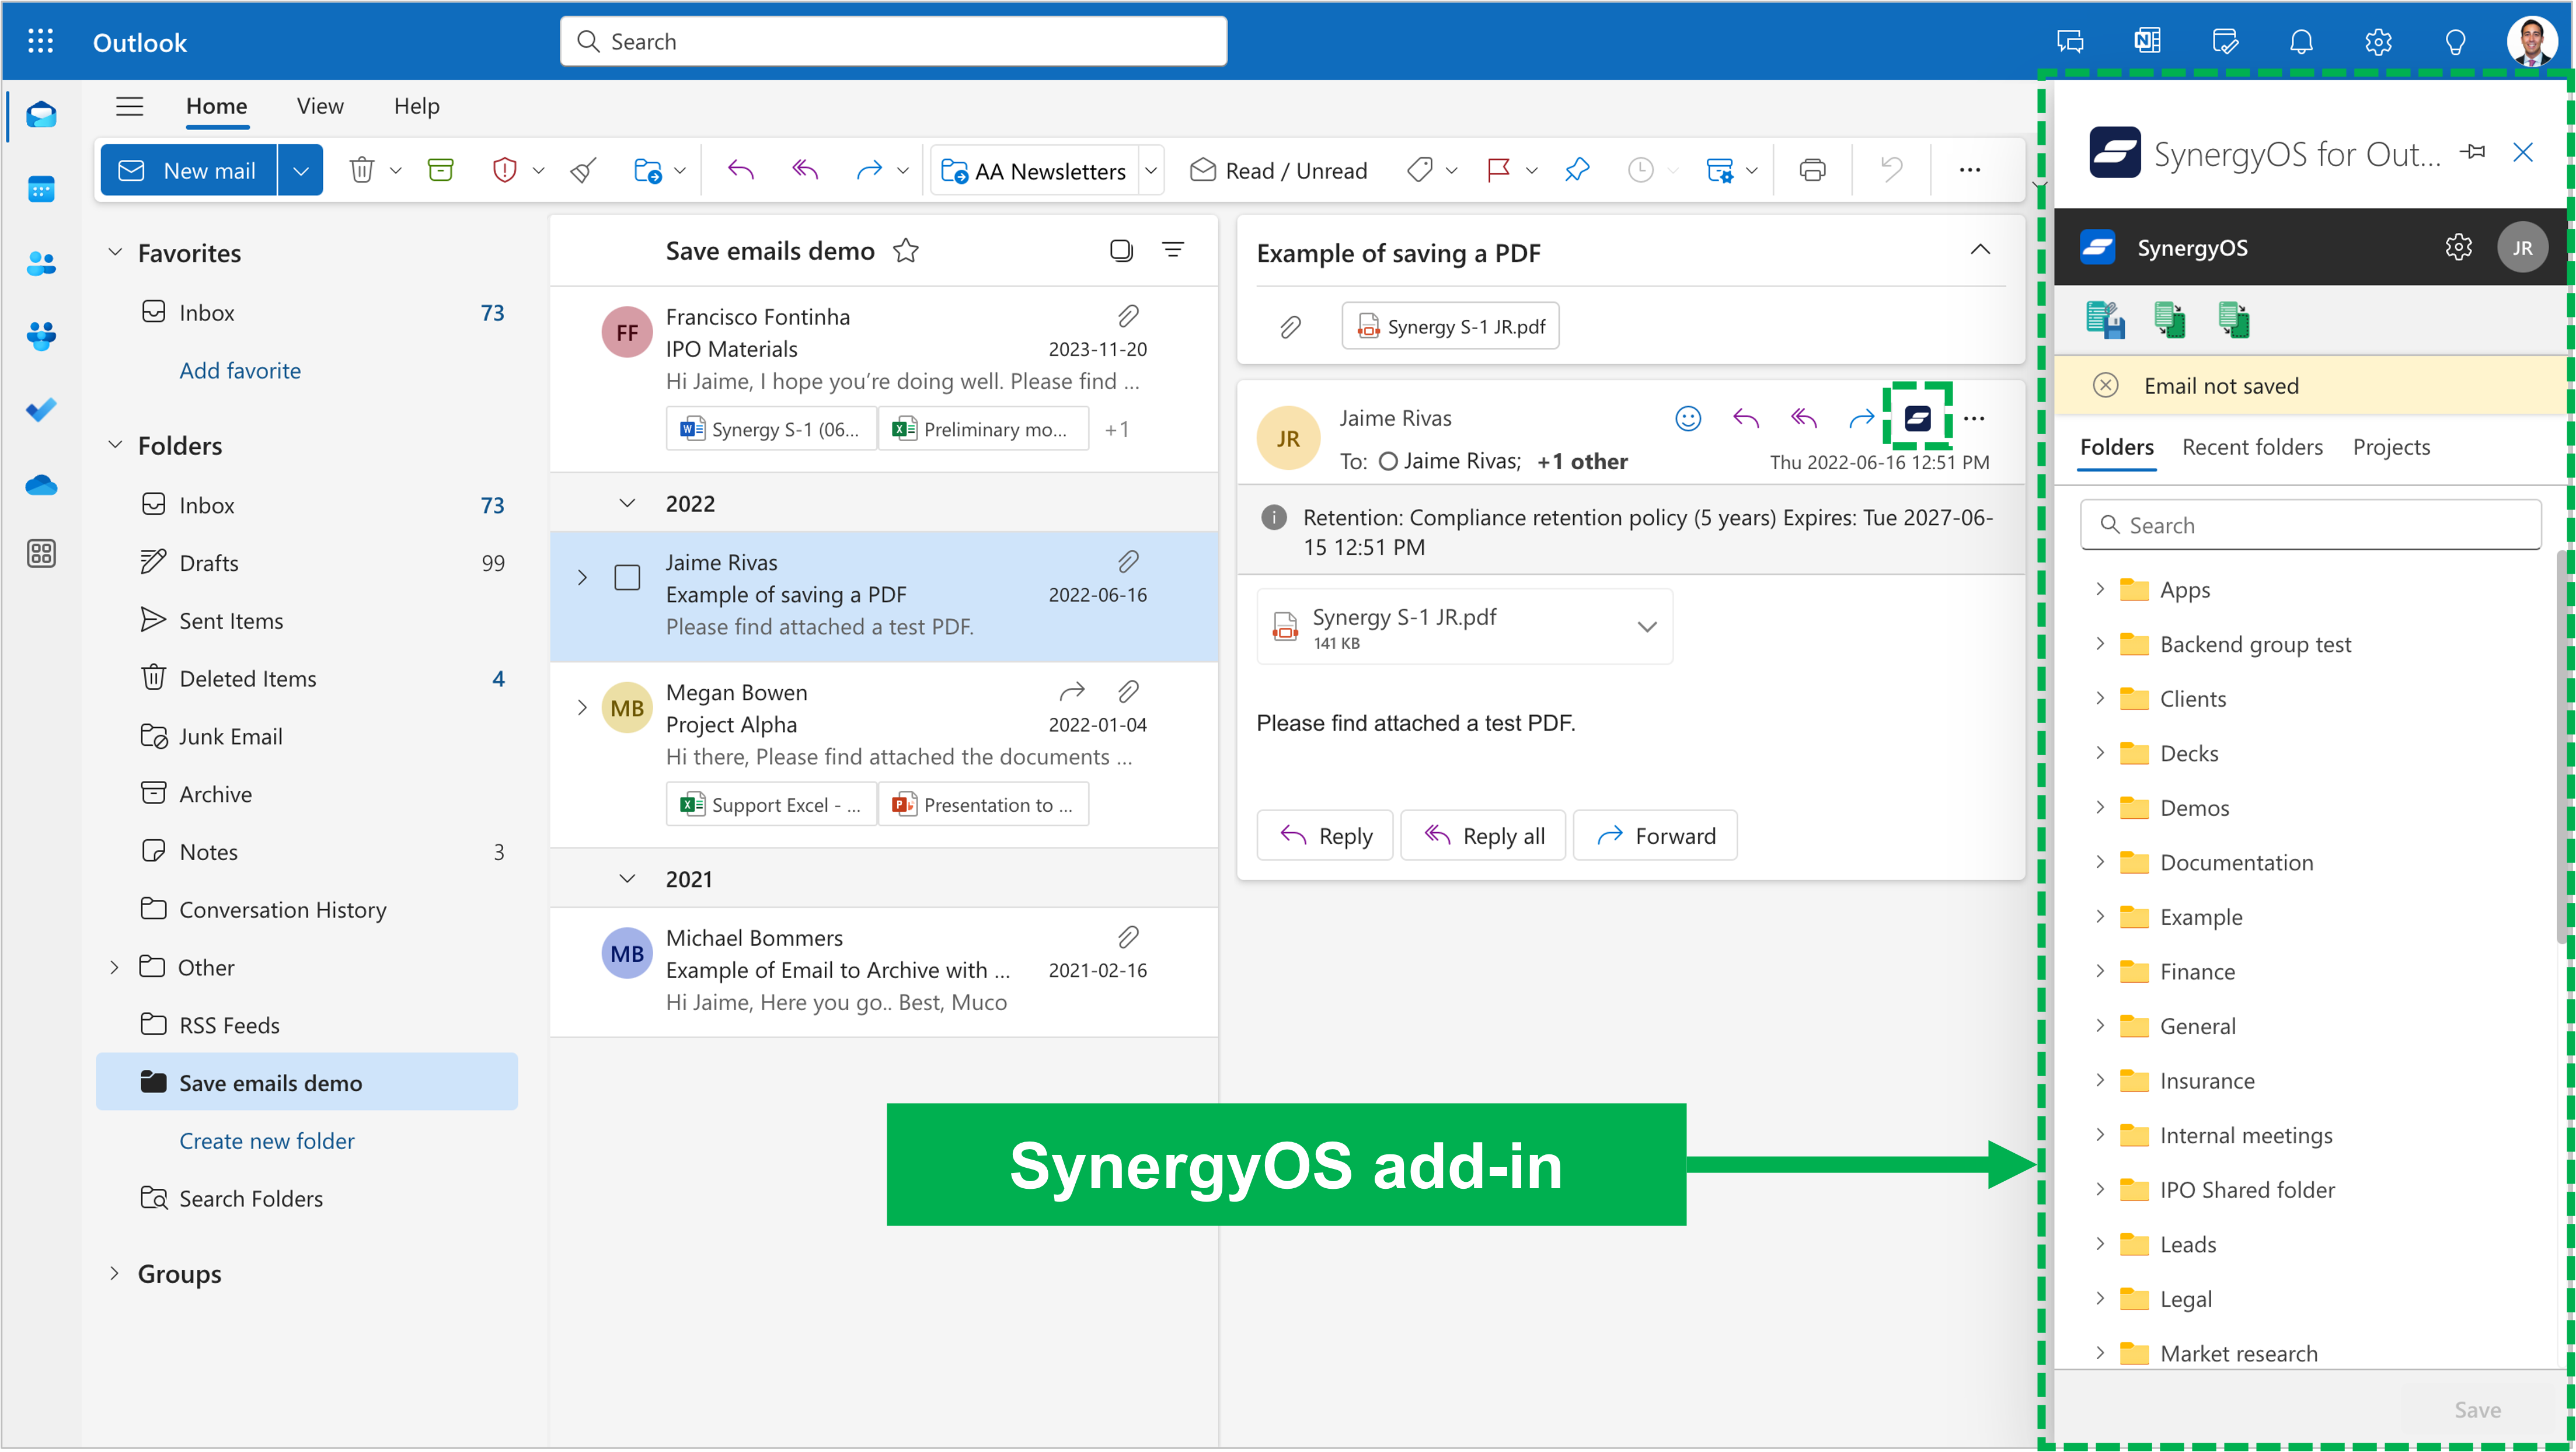Image resolution: width=2576 pixels, height=1452 pixels.
Task: Select the Home ribbon tab
Action: 216,106
